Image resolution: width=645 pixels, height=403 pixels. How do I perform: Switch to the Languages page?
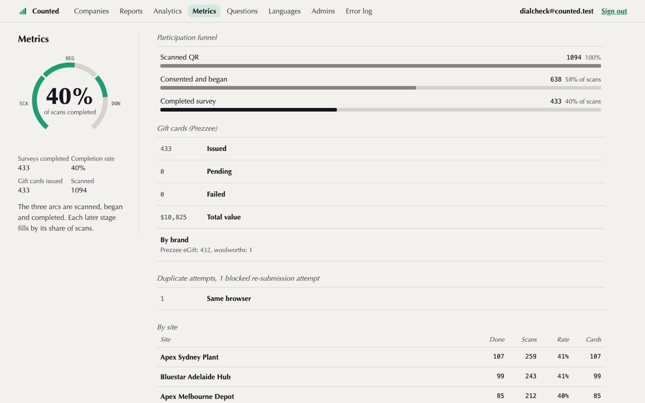pyautogui.click(x=284, y=11)
